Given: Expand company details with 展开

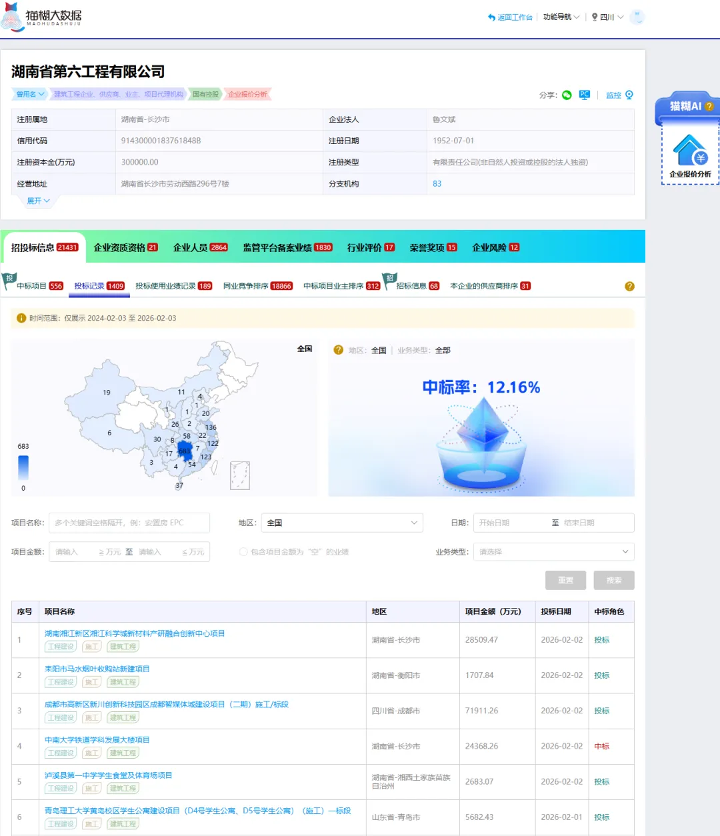Looking at the screenshot, I should click(x=38, y=201).
